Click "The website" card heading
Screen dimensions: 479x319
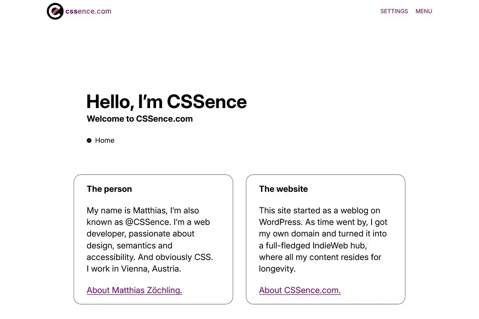[x=283, y=189]
